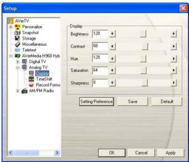Decrease Sharpness with left arrow
Viewport: 189px width, 162px height.
(x=112, y=83)
